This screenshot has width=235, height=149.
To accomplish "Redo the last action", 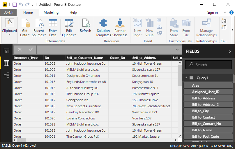I will [x=27, y=5].
